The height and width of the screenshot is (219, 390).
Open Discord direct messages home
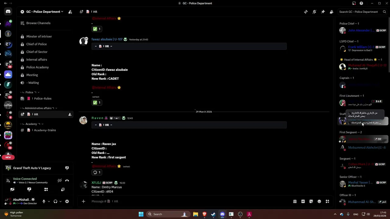click(x=8, y=12)
